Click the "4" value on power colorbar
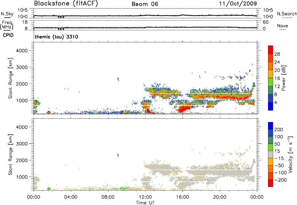 click(275, 102)
